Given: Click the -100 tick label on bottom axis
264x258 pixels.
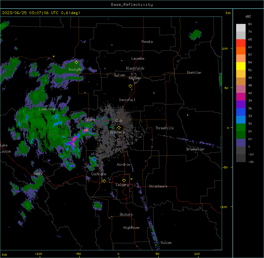Looking at the screenshot, I should coord(38,254).
